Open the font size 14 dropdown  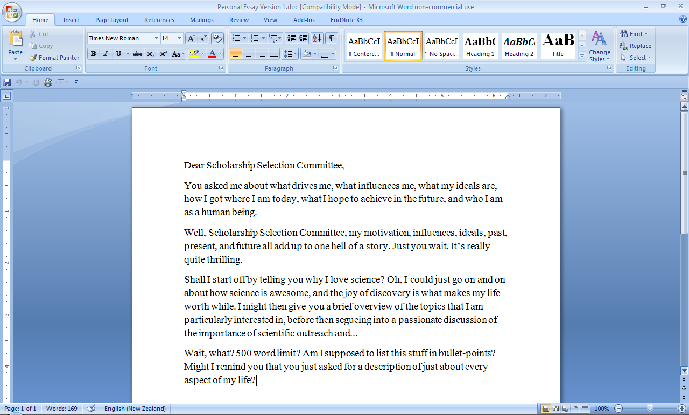click(x=180, y=38)
